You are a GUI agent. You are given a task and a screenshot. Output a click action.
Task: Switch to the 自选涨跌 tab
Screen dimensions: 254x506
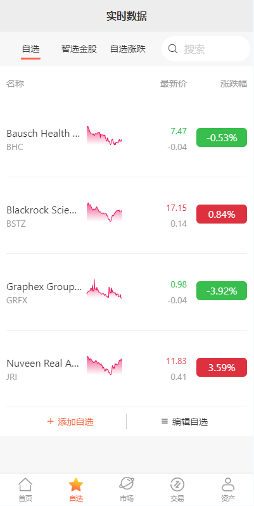tap(128, 49)
